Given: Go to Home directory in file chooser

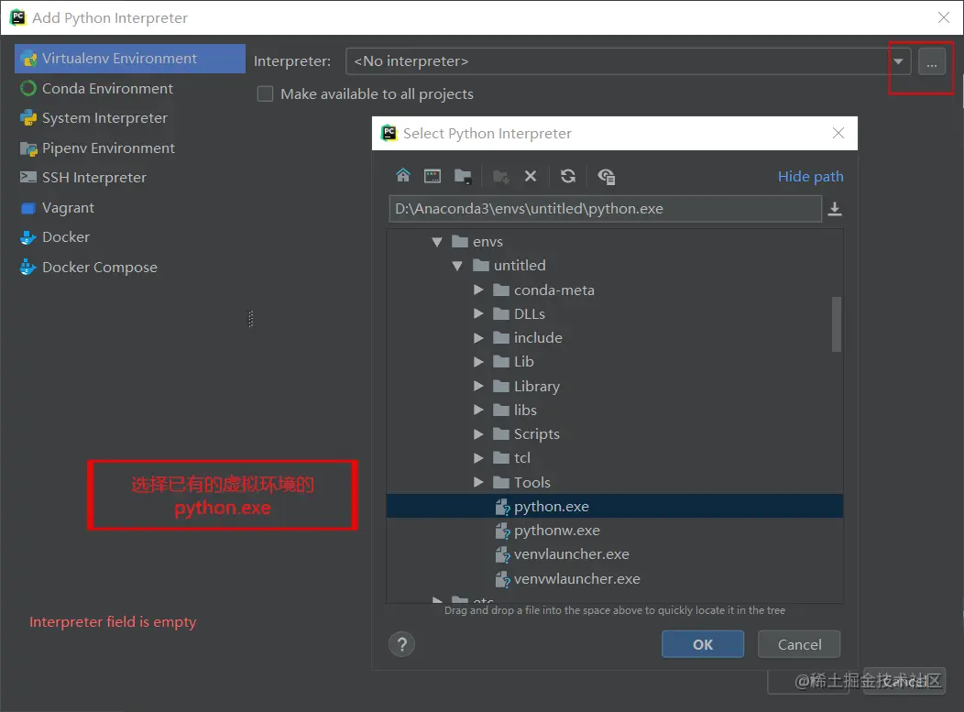Looking at the screenshot, I should click(402, 176).
